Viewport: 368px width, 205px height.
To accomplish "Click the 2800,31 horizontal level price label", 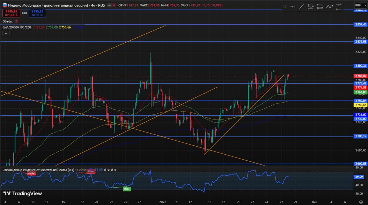I will (x=361, y=66).
